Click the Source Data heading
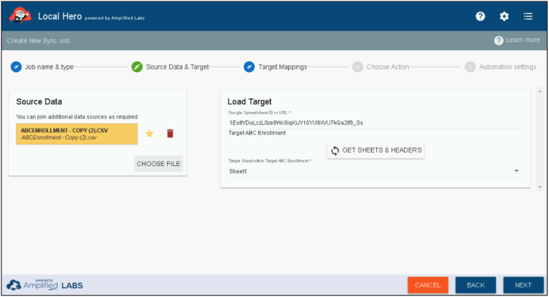The width and height of the screenshot is (549, 297). click(x=39, y=102)
